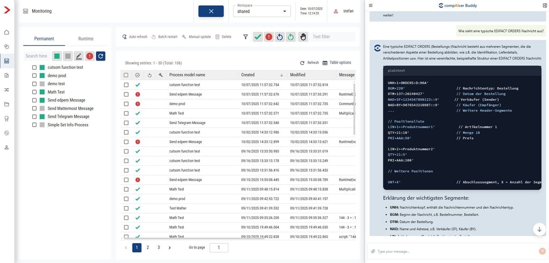
Task: Open the Workspace 'shared' dropdown
Action: coord(262,11)
